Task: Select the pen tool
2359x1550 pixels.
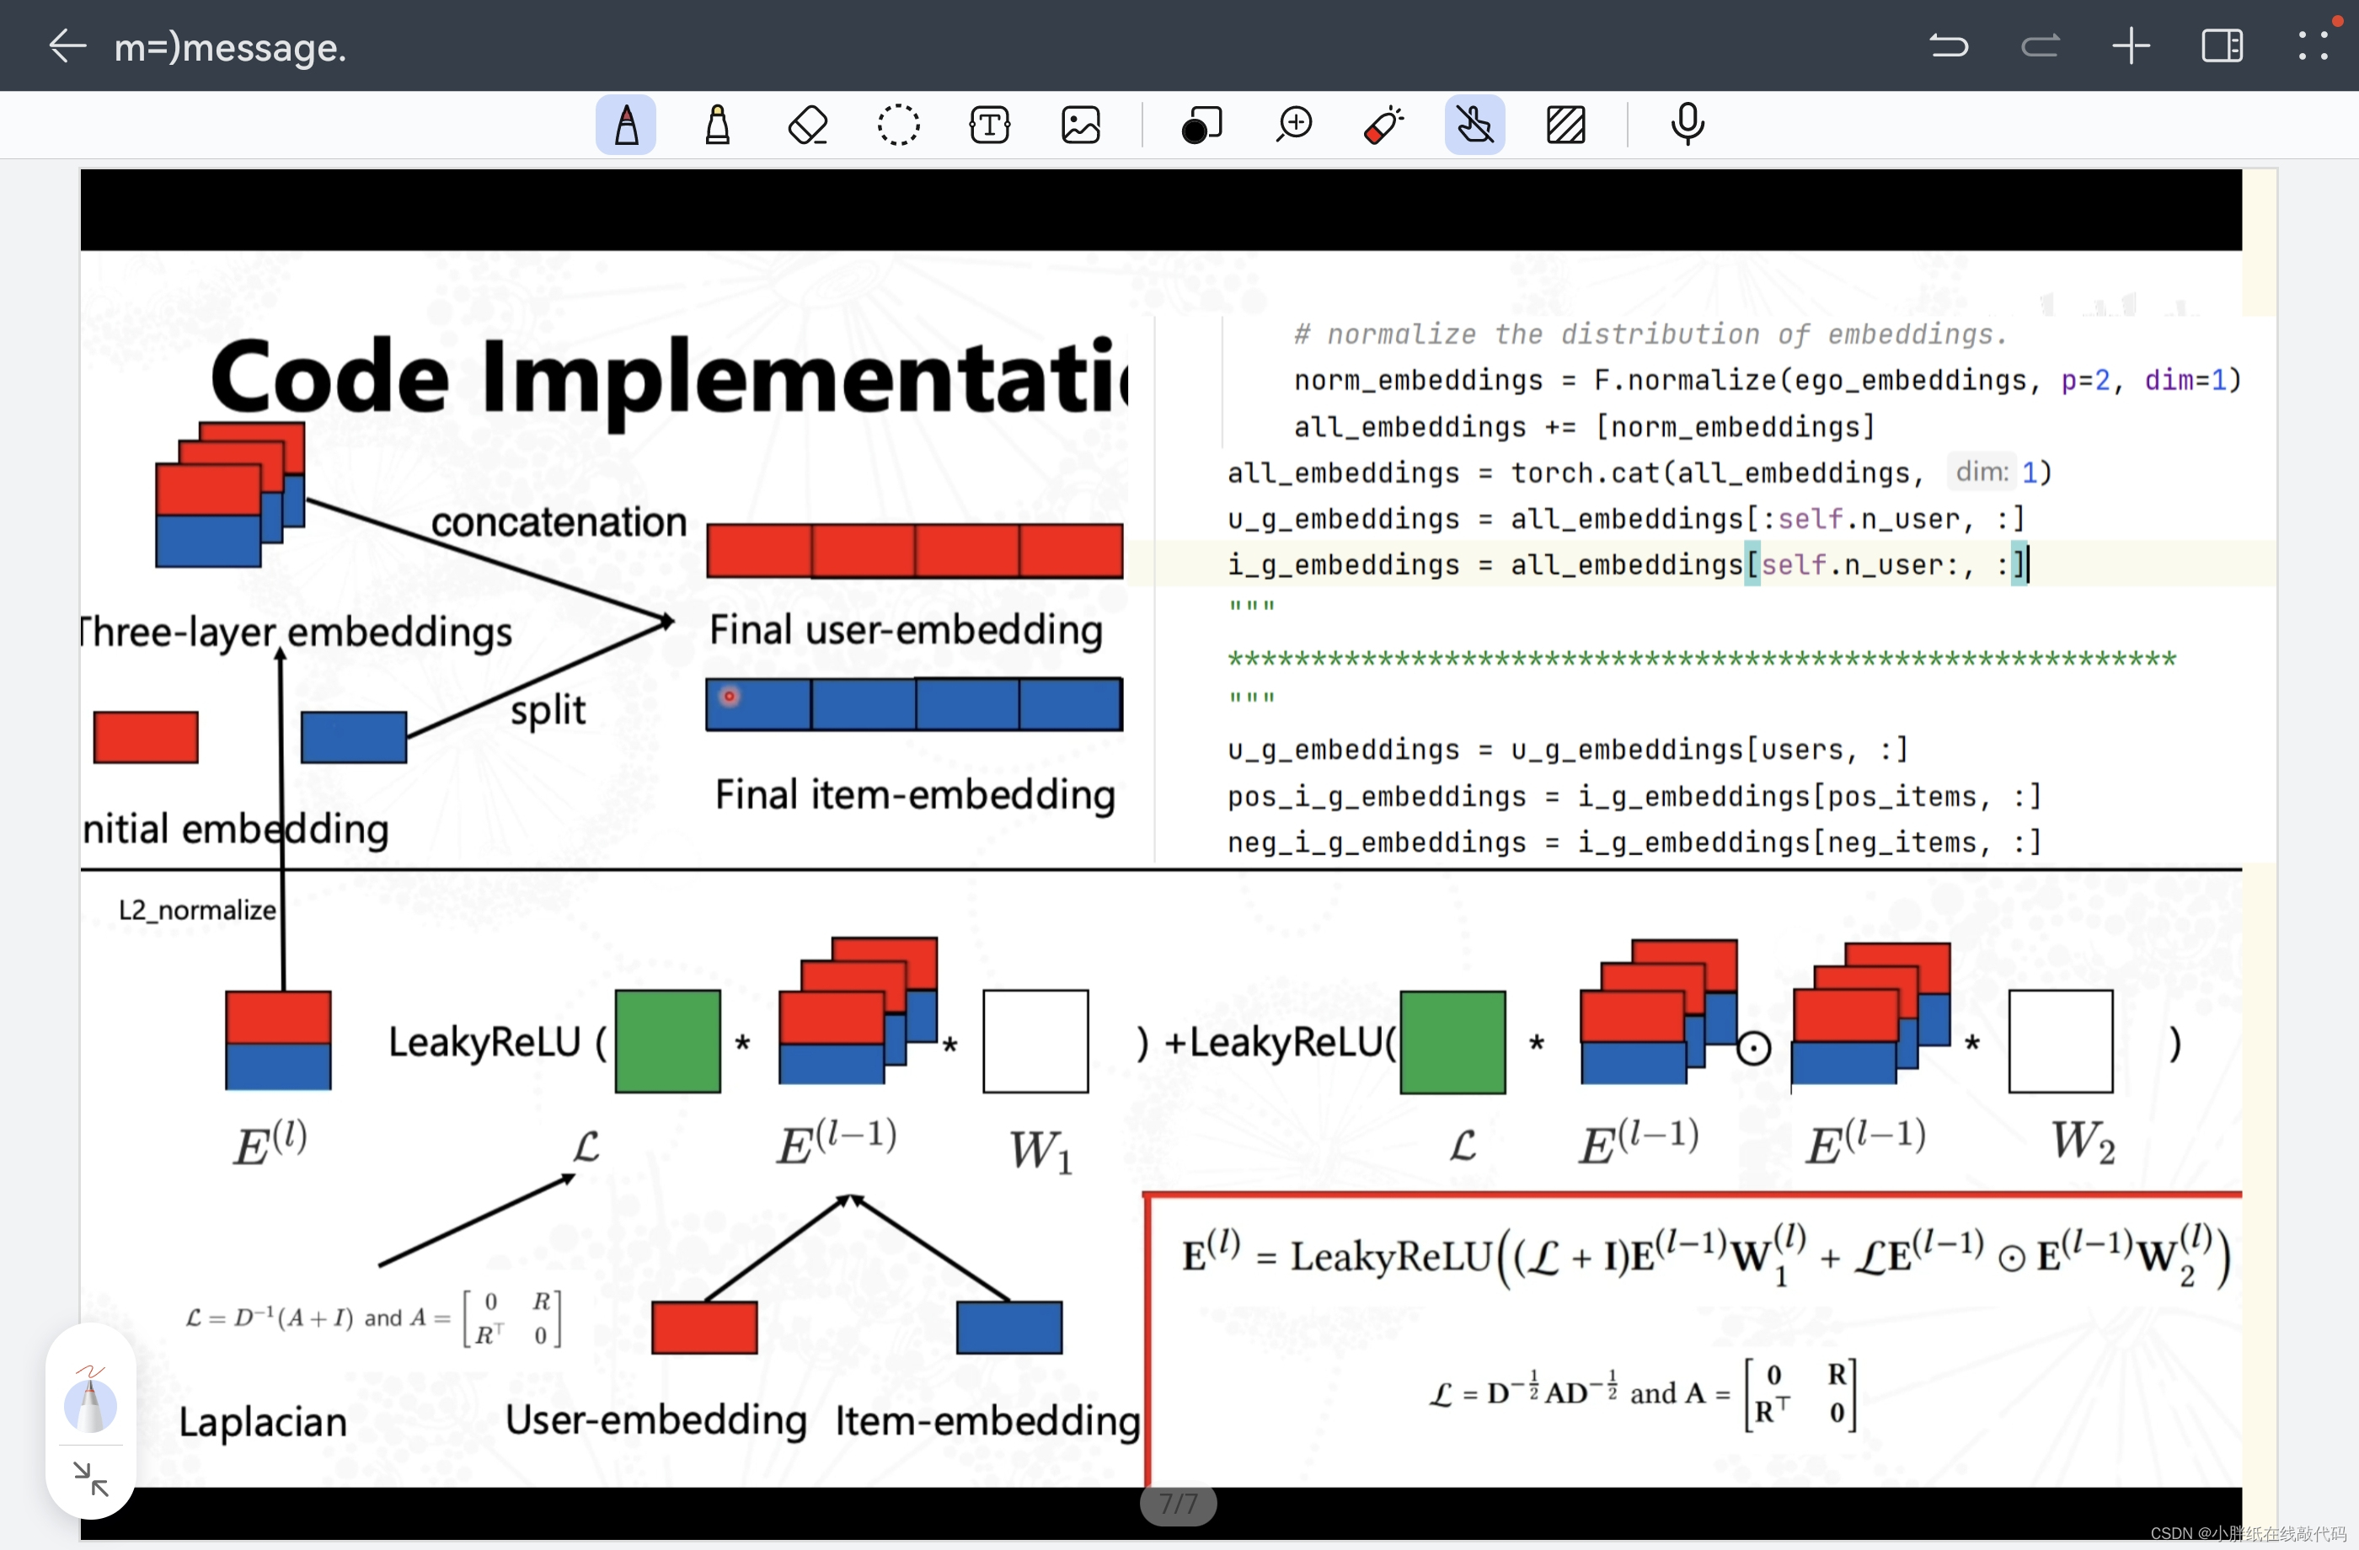Action: click(x=625, y=125)
